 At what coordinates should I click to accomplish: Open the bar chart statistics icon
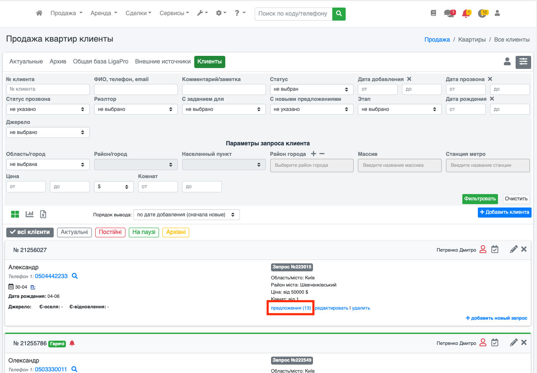29,214
